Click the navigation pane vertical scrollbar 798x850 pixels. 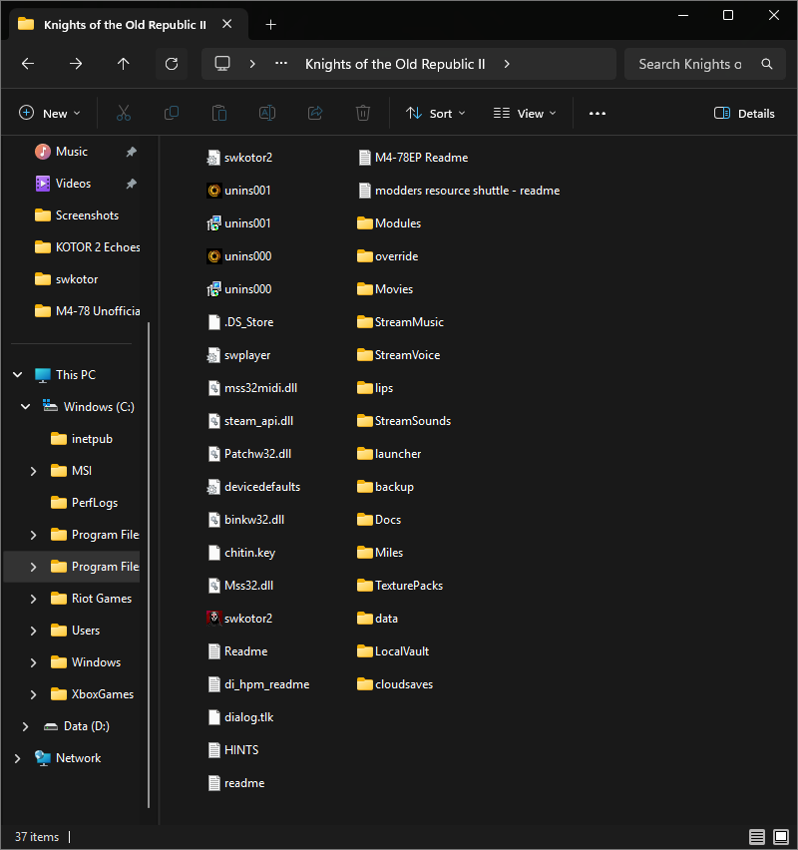(x=149, y=564)
